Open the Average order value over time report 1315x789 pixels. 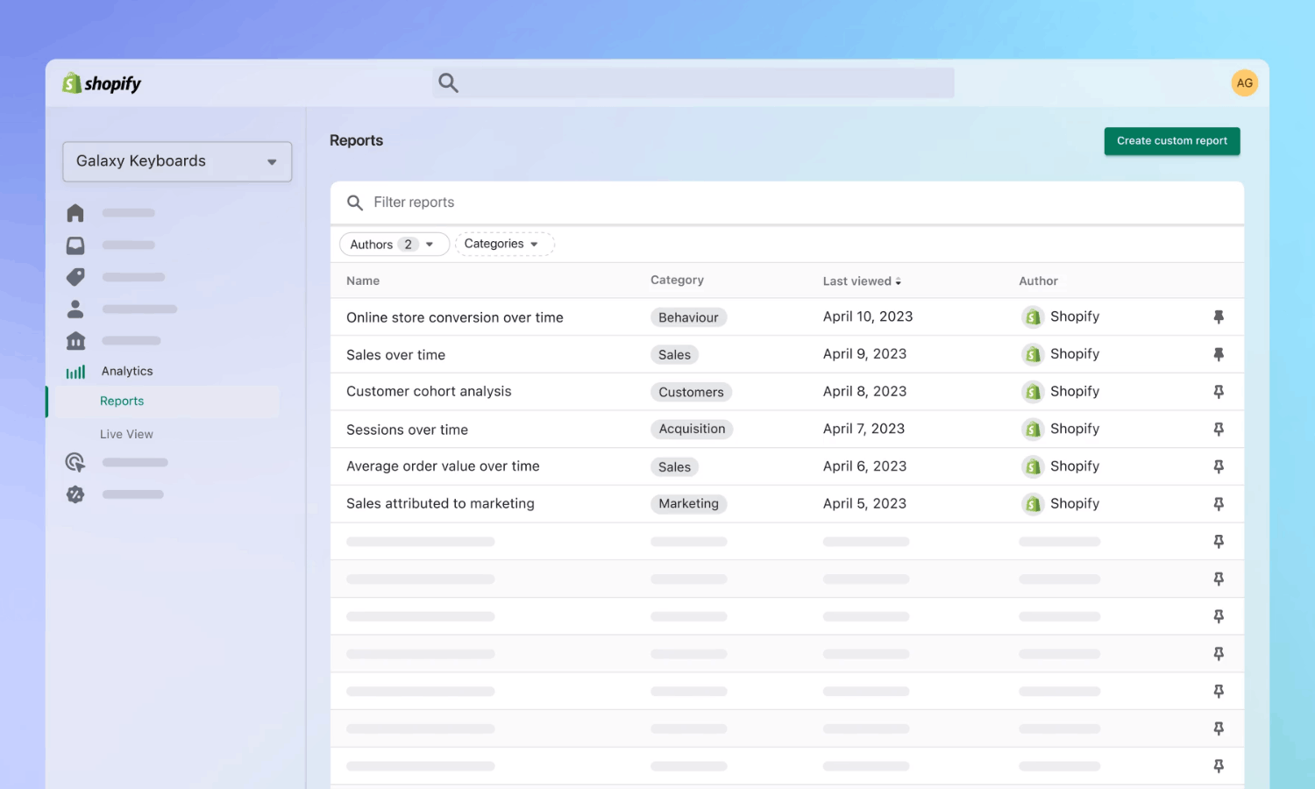tap(443, 466)
